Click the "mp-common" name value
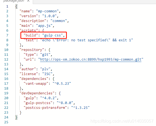Image resolution: width=156 pixels, height=126 pixels. click(47, 11)
